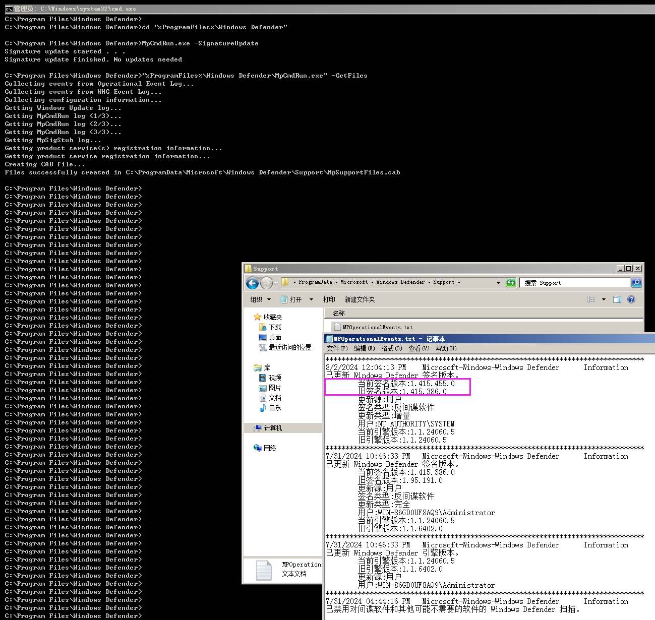Click the 打开 button in Explorer toolbar
The height and width of the screenshot is (620, 655).
[291, 299]
